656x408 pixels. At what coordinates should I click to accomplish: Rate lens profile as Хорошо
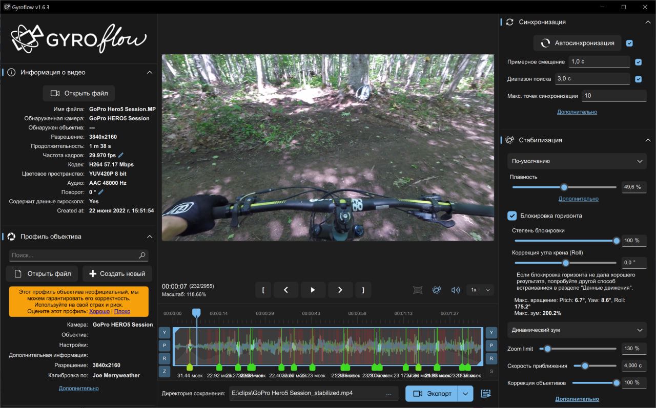(99, 311)
